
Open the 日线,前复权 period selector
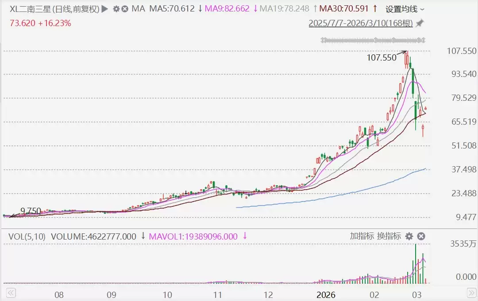tap(75, 9)
